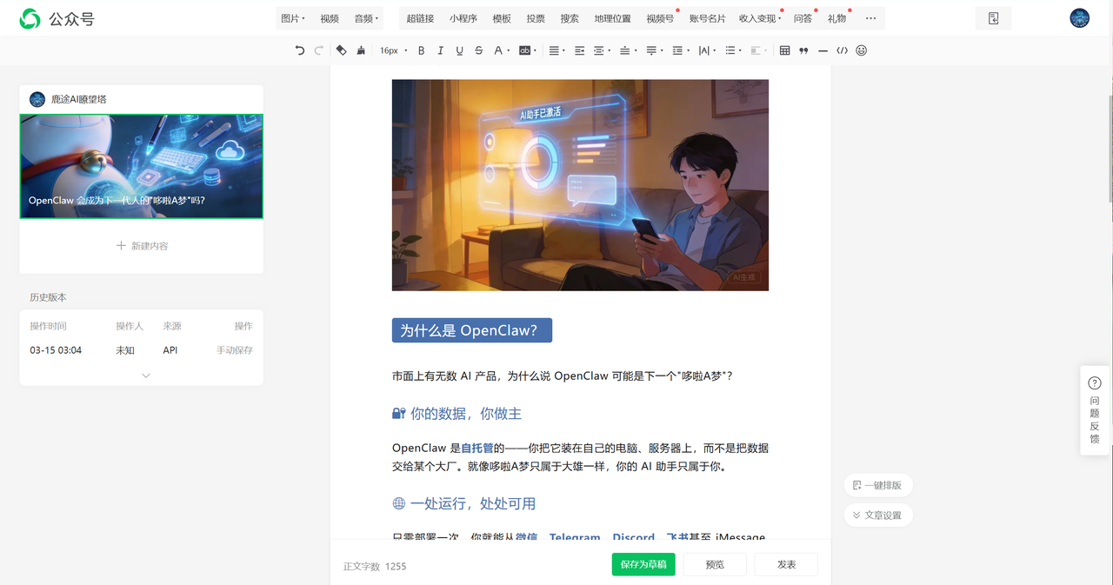Open the font color picker
This screenshot has width=1113, height=585.
502,50
